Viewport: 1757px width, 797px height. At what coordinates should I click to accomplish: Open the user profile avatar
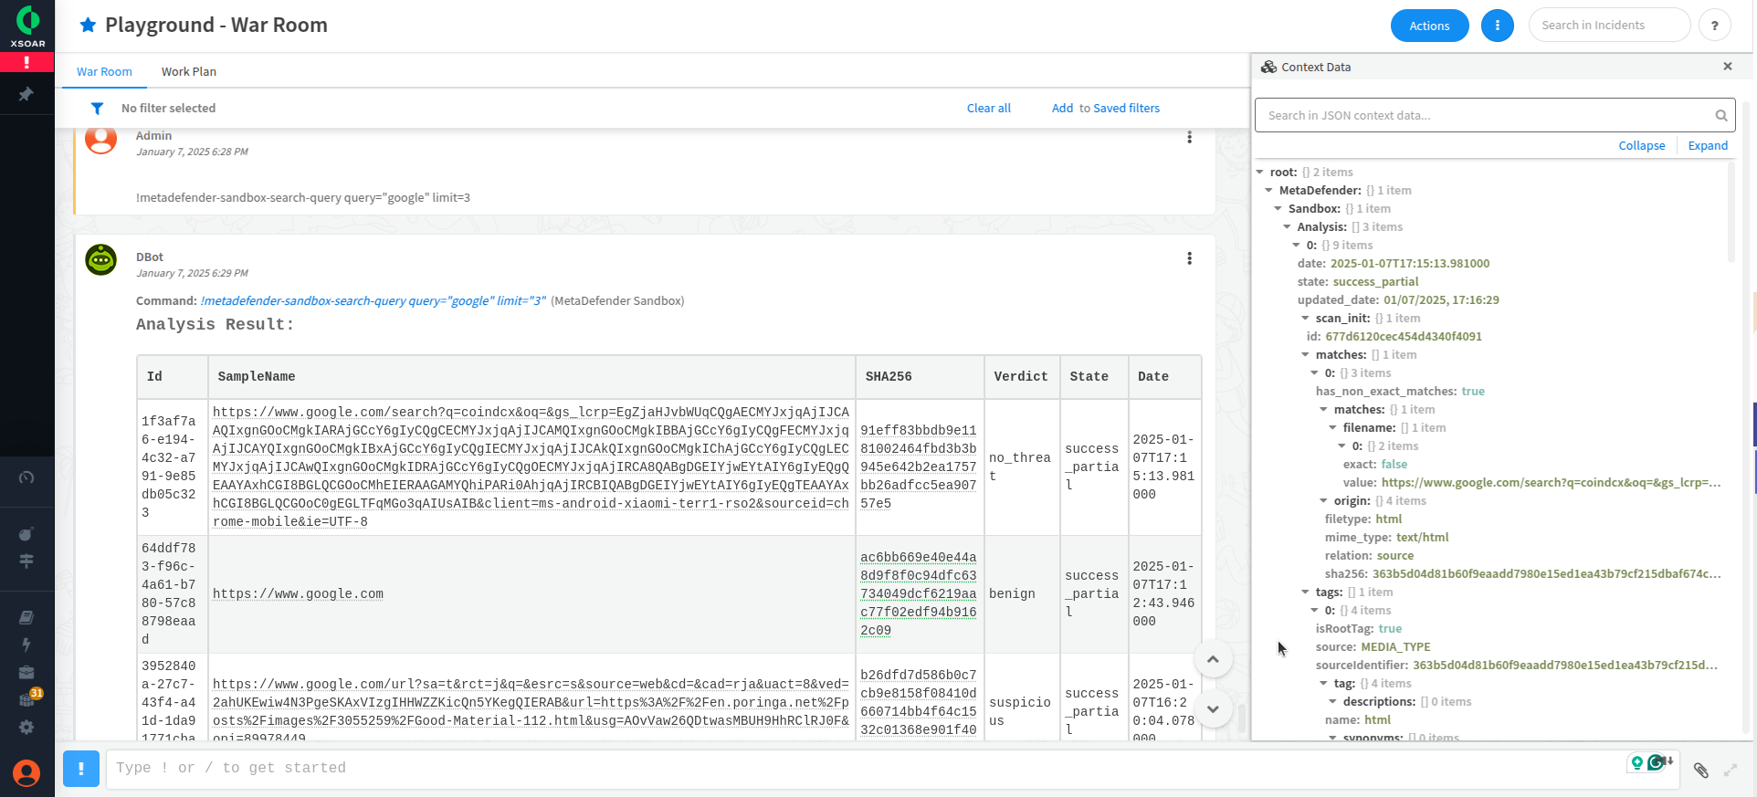(x=26, y=773)
